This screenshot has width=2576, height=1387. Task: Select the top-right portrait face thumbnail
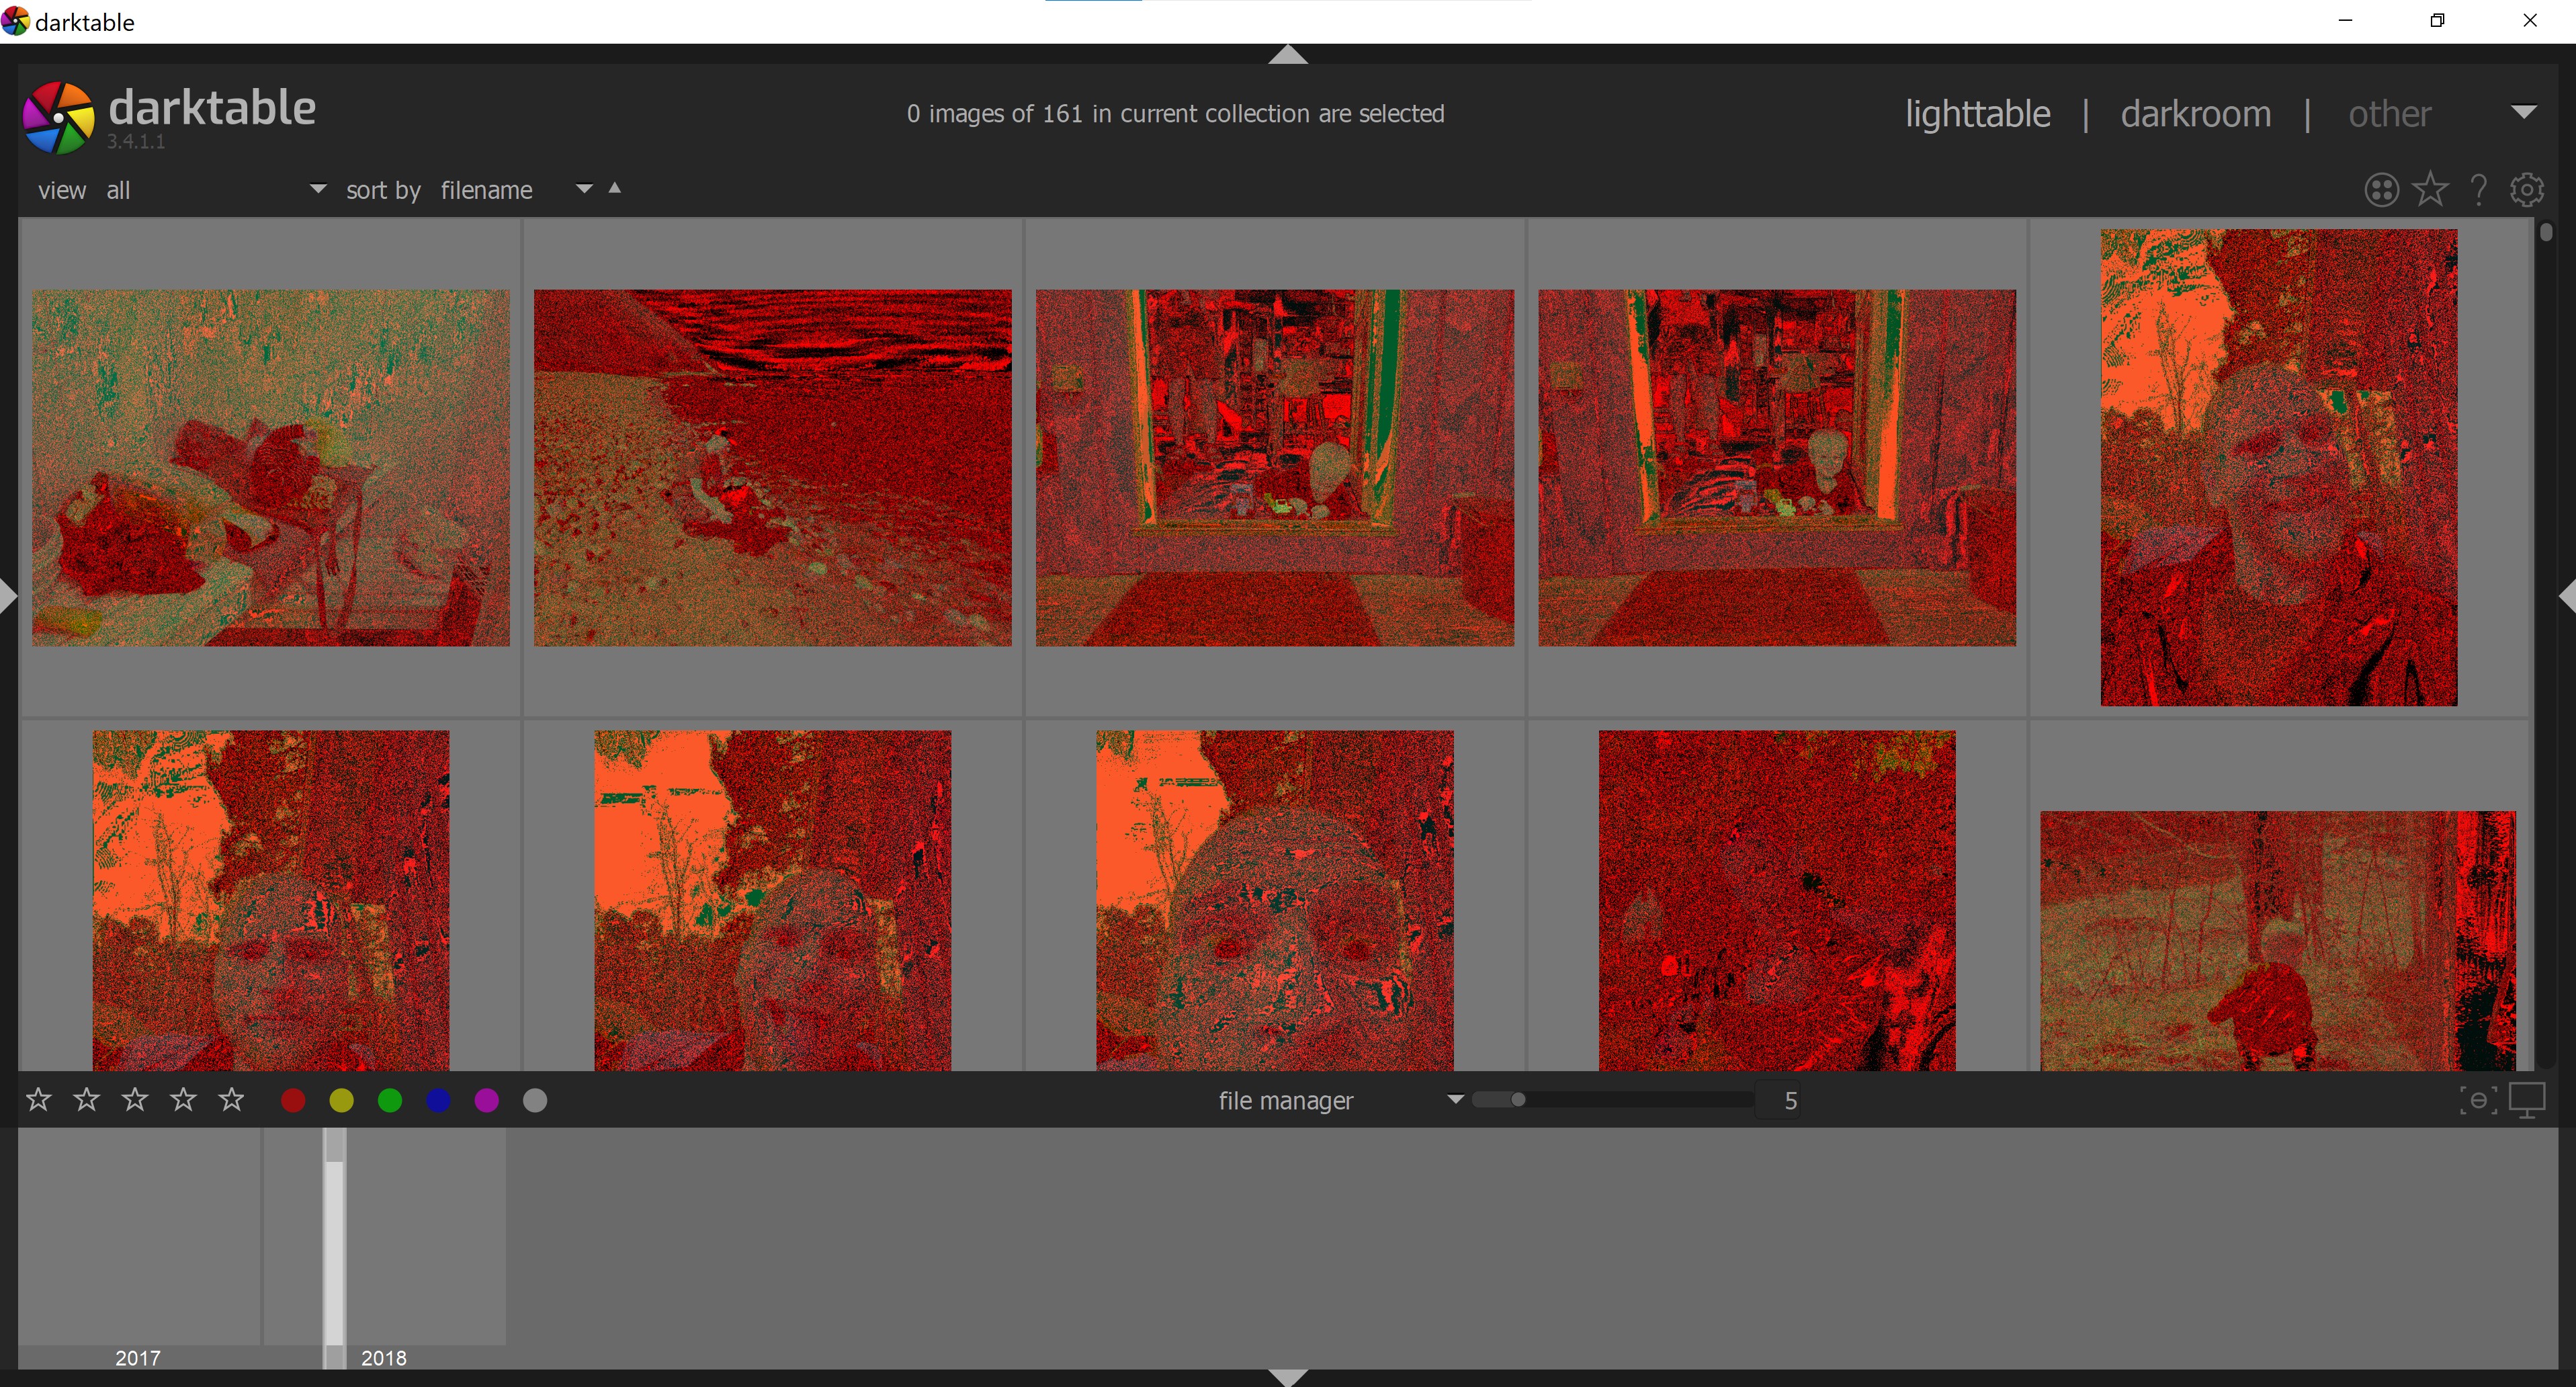(x=2278, y=468)
